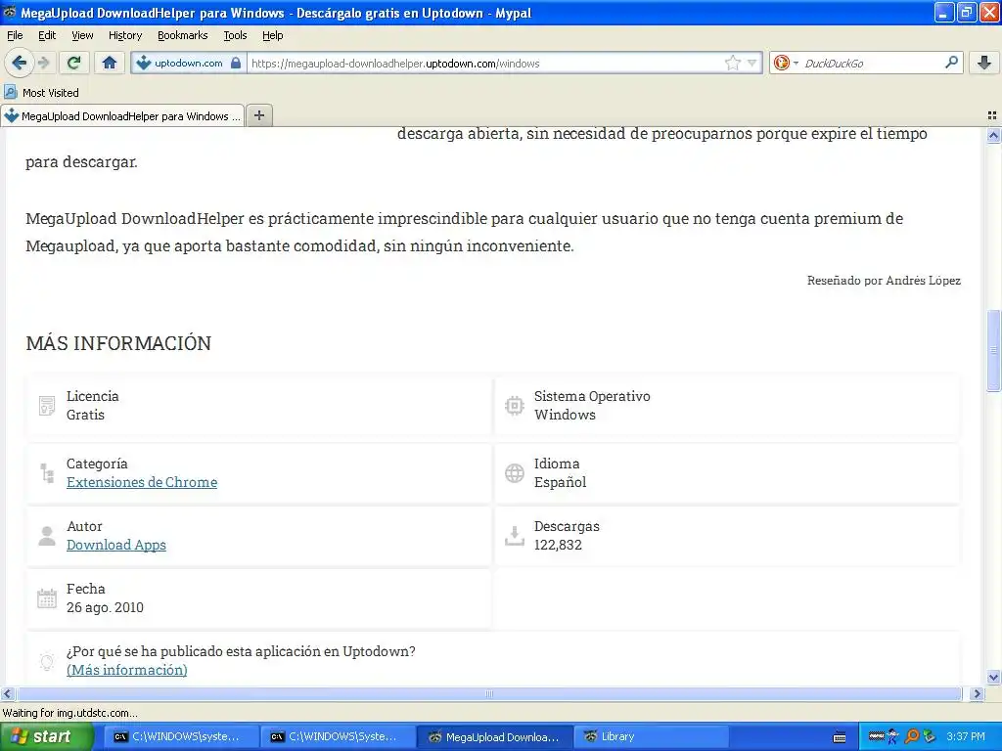
Task: Open the URL history dropdown arrow
Action: (x=752, y=63)
